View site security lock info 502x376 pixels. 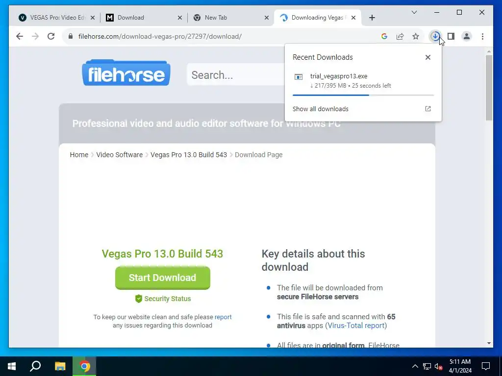click(71, 36)
